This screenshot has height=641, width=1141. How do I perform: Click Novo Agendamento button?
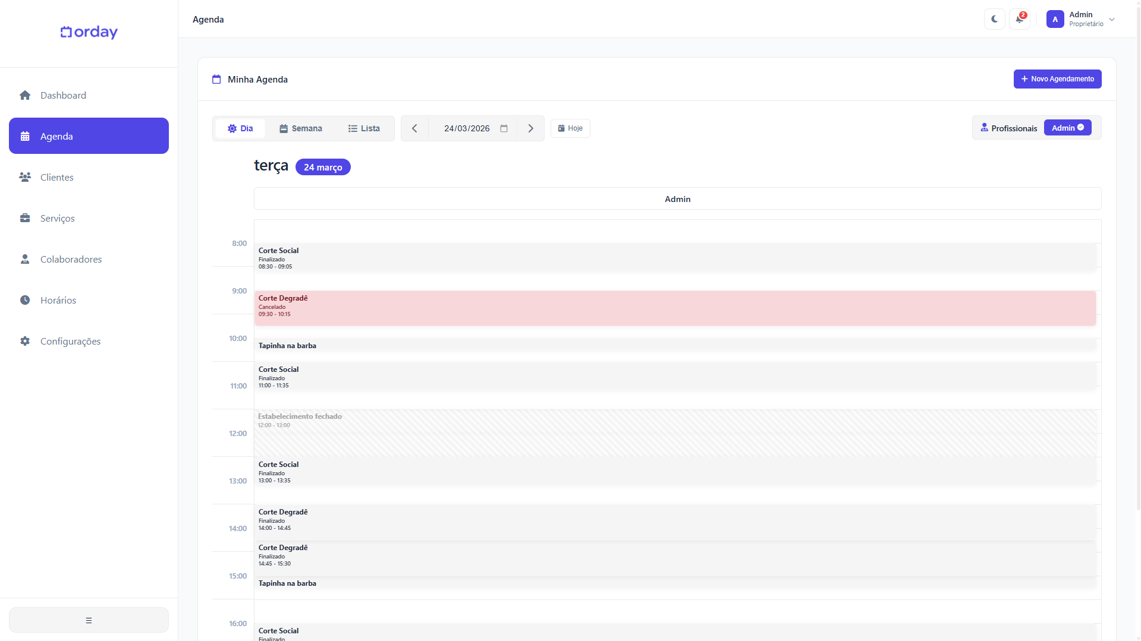coord(1057,79)
